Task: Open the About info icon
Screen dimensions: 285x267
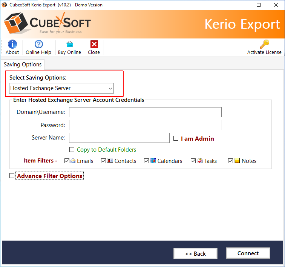Action: (12, 44)
